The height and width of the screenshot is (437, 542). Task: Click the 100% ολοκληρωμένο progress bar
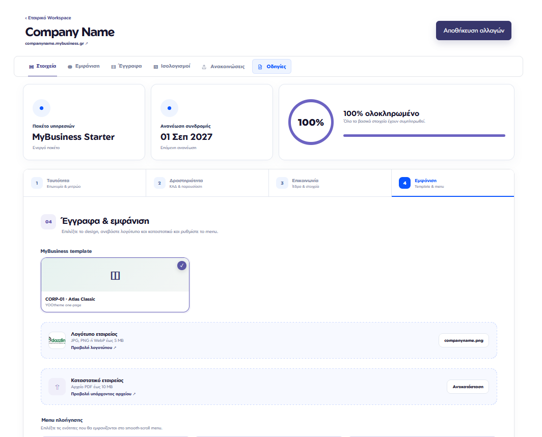point(424,136)
